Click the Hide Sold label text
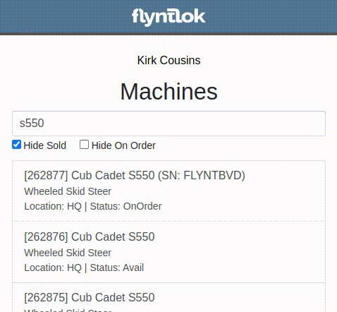 [x=44, y=145]
